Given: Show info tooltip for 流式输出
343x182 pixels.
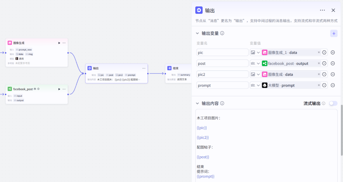Looking at the screenshot, I should click(324, 103).
